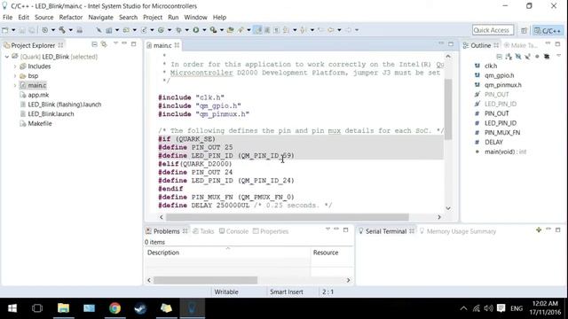Open File Explorer from taskbar
The width and height of the screenshot is (568, 319).
pos(63,308)
